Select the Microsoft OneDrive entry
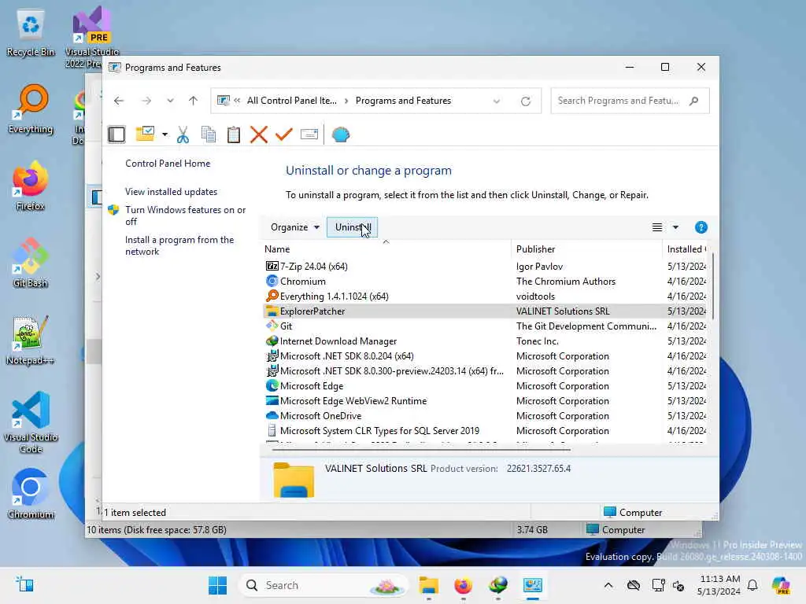The width and height of the screenshot is (806, 604). pyautogui.click(x=485, y=415)
